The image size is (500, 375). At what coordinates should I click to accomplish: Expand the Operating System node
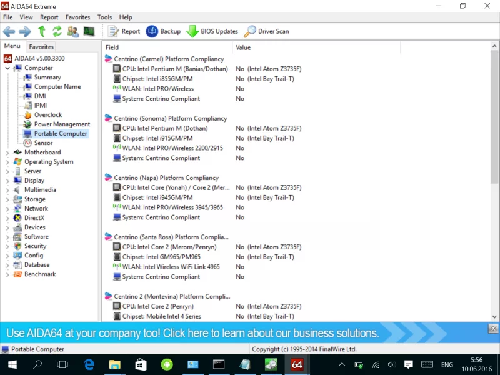point(7,162)
